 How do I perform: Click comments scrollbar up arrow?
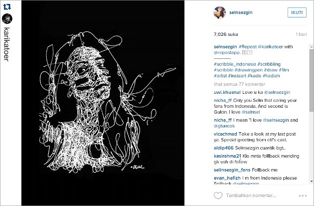[312, 46]
